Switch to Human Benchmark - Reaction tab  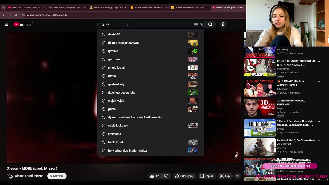click(x=149, y=7)
